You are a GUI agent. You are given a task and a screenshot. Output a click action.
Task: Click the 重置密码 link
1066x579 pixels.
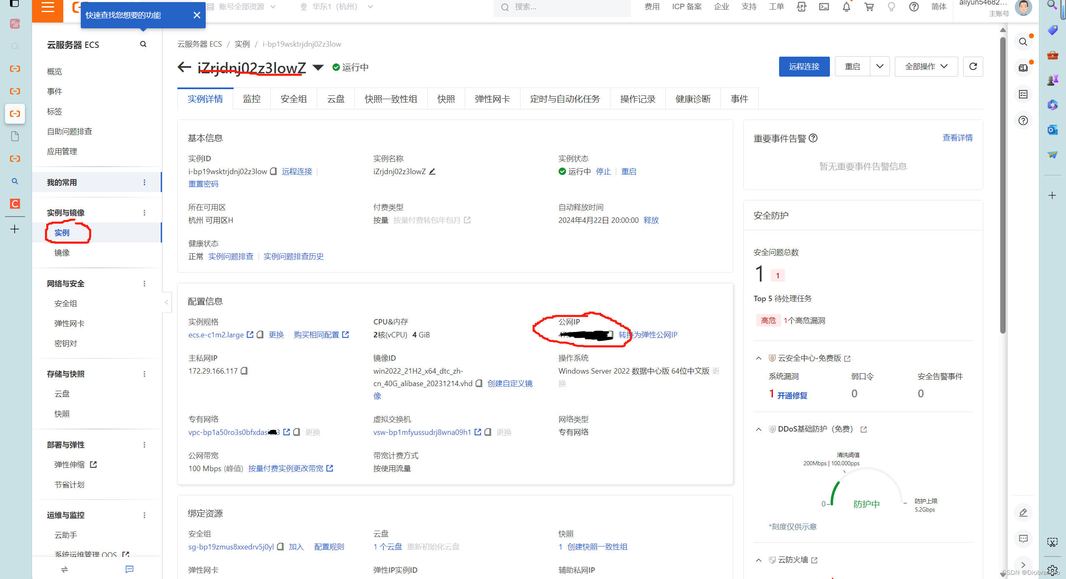203,184
